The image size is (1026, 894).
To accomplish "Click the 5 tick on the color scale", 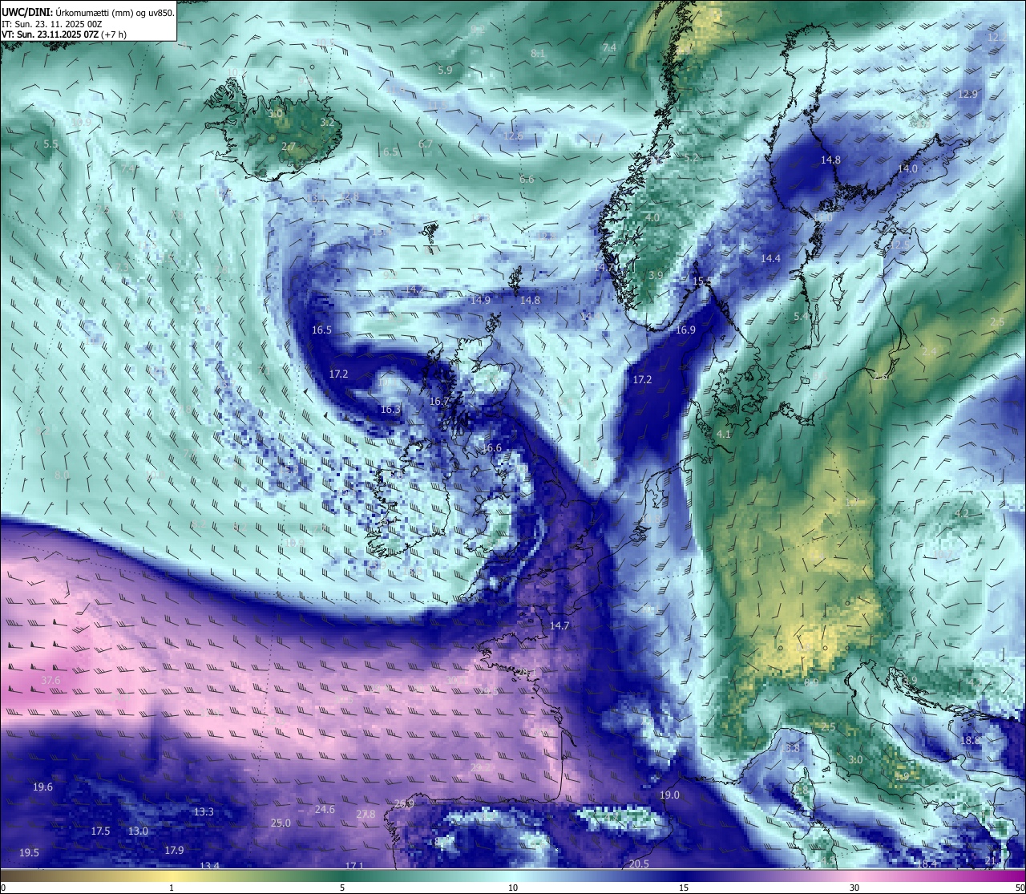I will tap(342, 888).
